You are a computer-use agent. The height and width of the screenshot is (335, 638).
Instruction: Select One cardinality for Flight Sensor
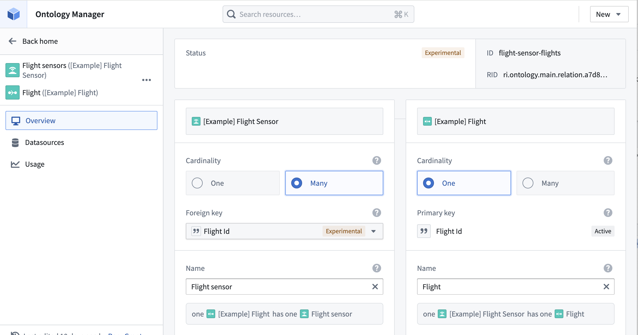(233, 183)
